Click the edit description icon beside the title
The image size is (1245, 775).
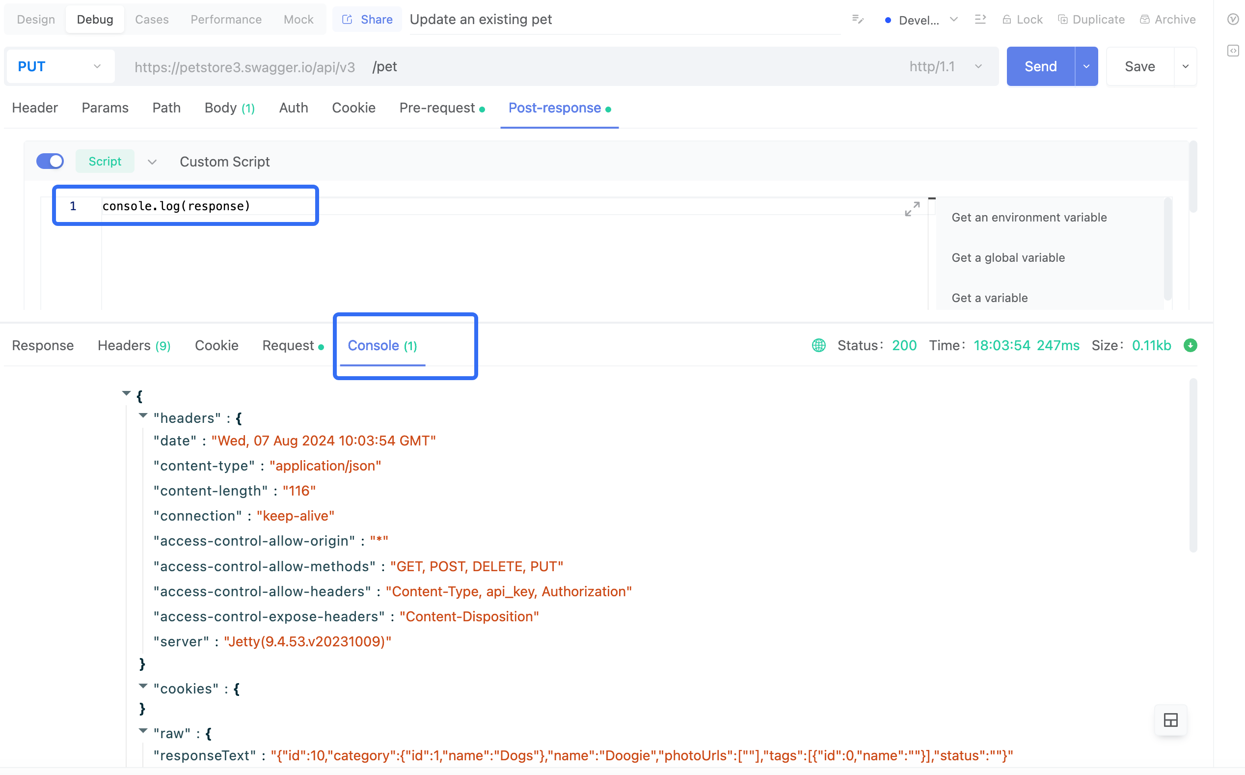coord(858,20)
